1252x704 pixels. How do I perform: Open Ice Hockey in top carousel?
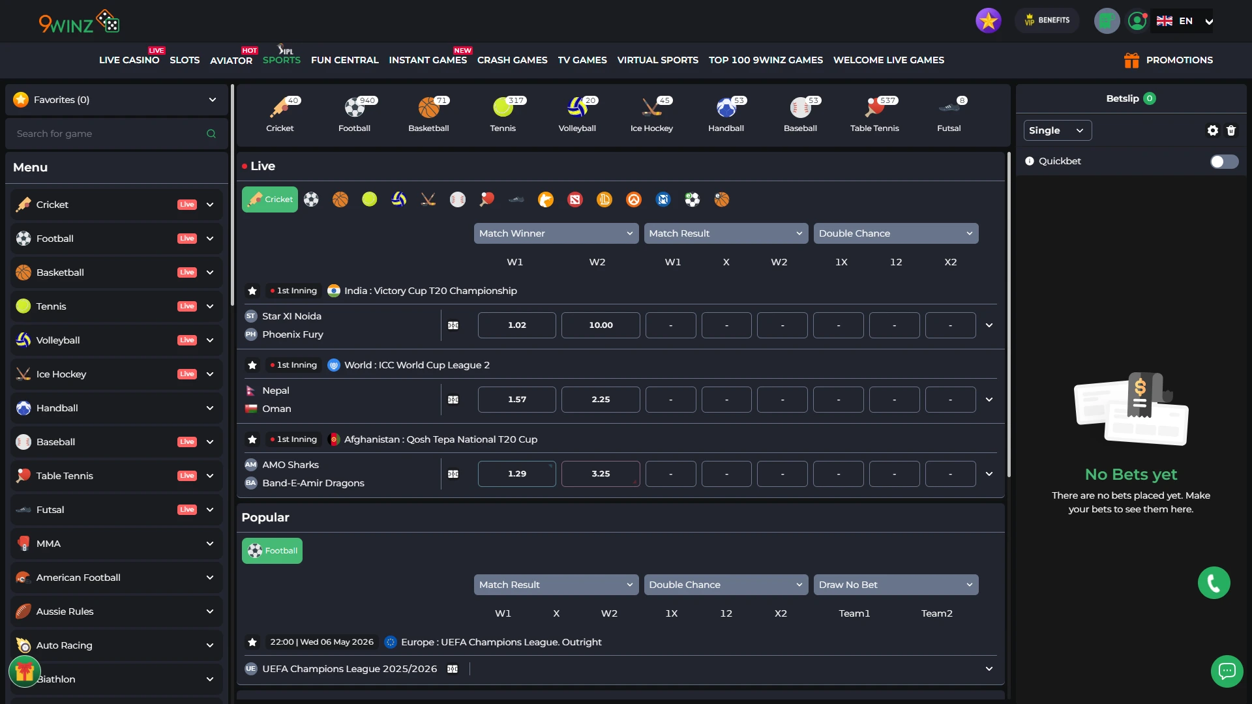pyautogui.click(x=652, y=114)
